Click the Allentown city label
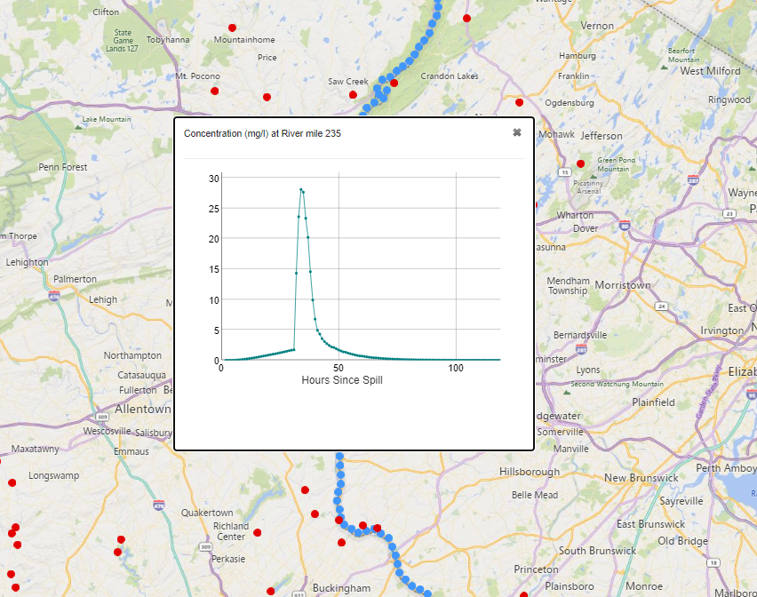Viewport: 757px width, 597px height. tap(143, 409)
